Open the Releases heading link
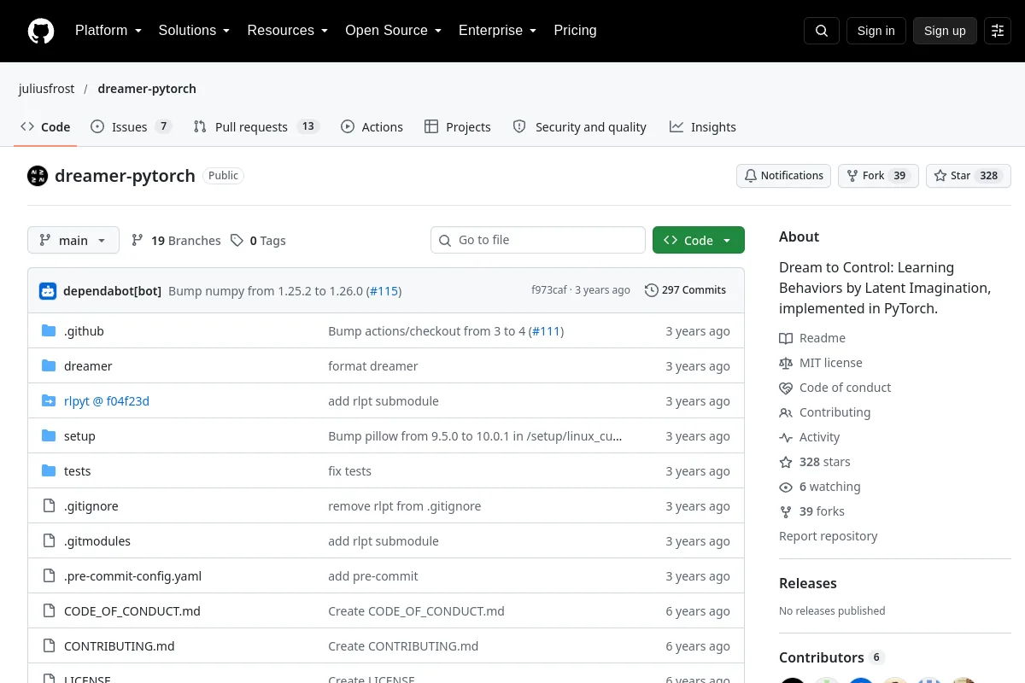1025x683 pixels. [x=808, y=583]
